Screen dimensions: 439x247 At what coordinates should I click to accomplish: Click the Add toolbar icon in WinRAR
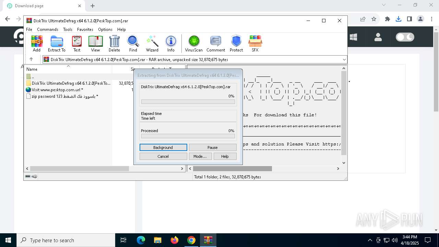tap(37, 44)
